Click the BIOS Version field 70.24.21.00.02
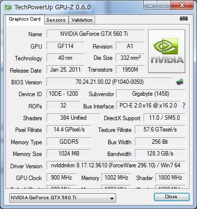 109,82
